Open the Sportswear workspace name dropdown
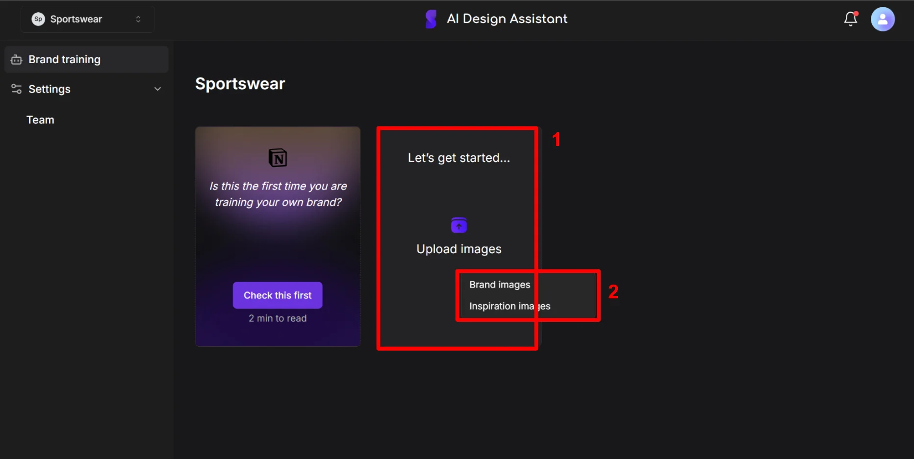Image resolution: width=914 pixels, height=459 pixels. click(76, 19)
